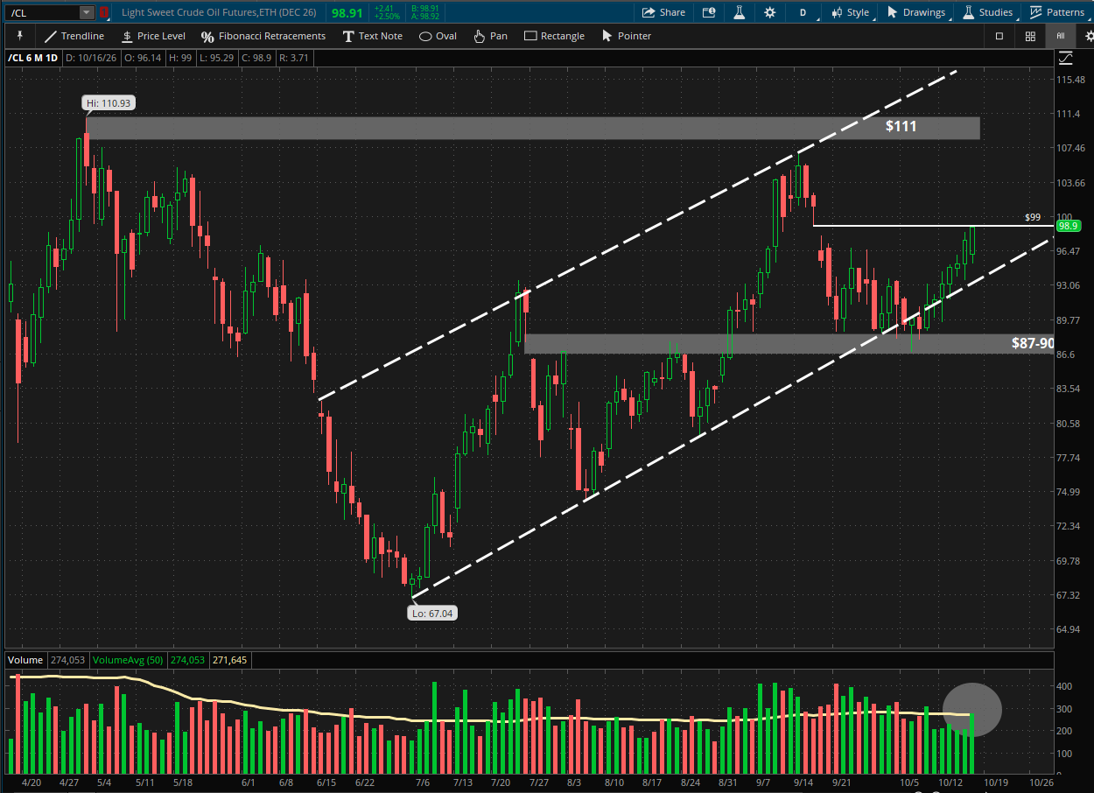Click the $87-90 text label

[1032, 343]
